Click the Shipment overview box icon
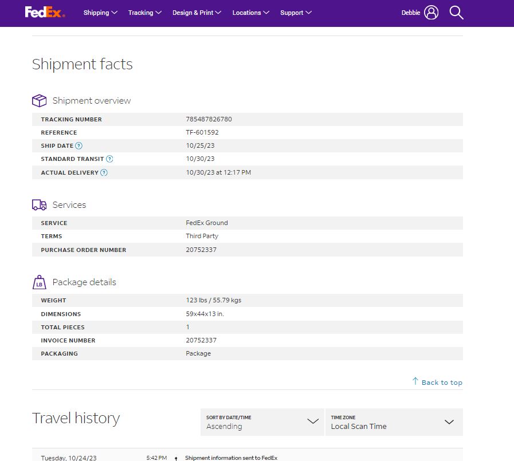Image resolution: width=514 pixels, height=461 pixels. point(40,101)
